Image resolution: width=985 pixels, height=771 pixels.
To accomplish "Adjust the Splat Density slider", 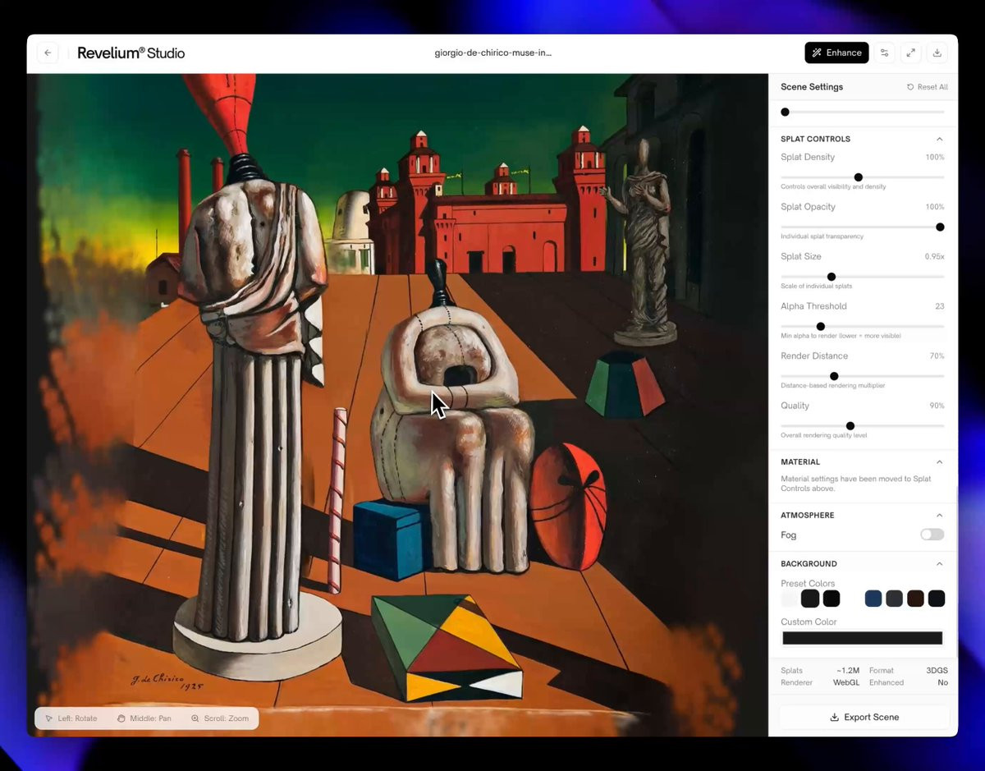I will [862, 177].
